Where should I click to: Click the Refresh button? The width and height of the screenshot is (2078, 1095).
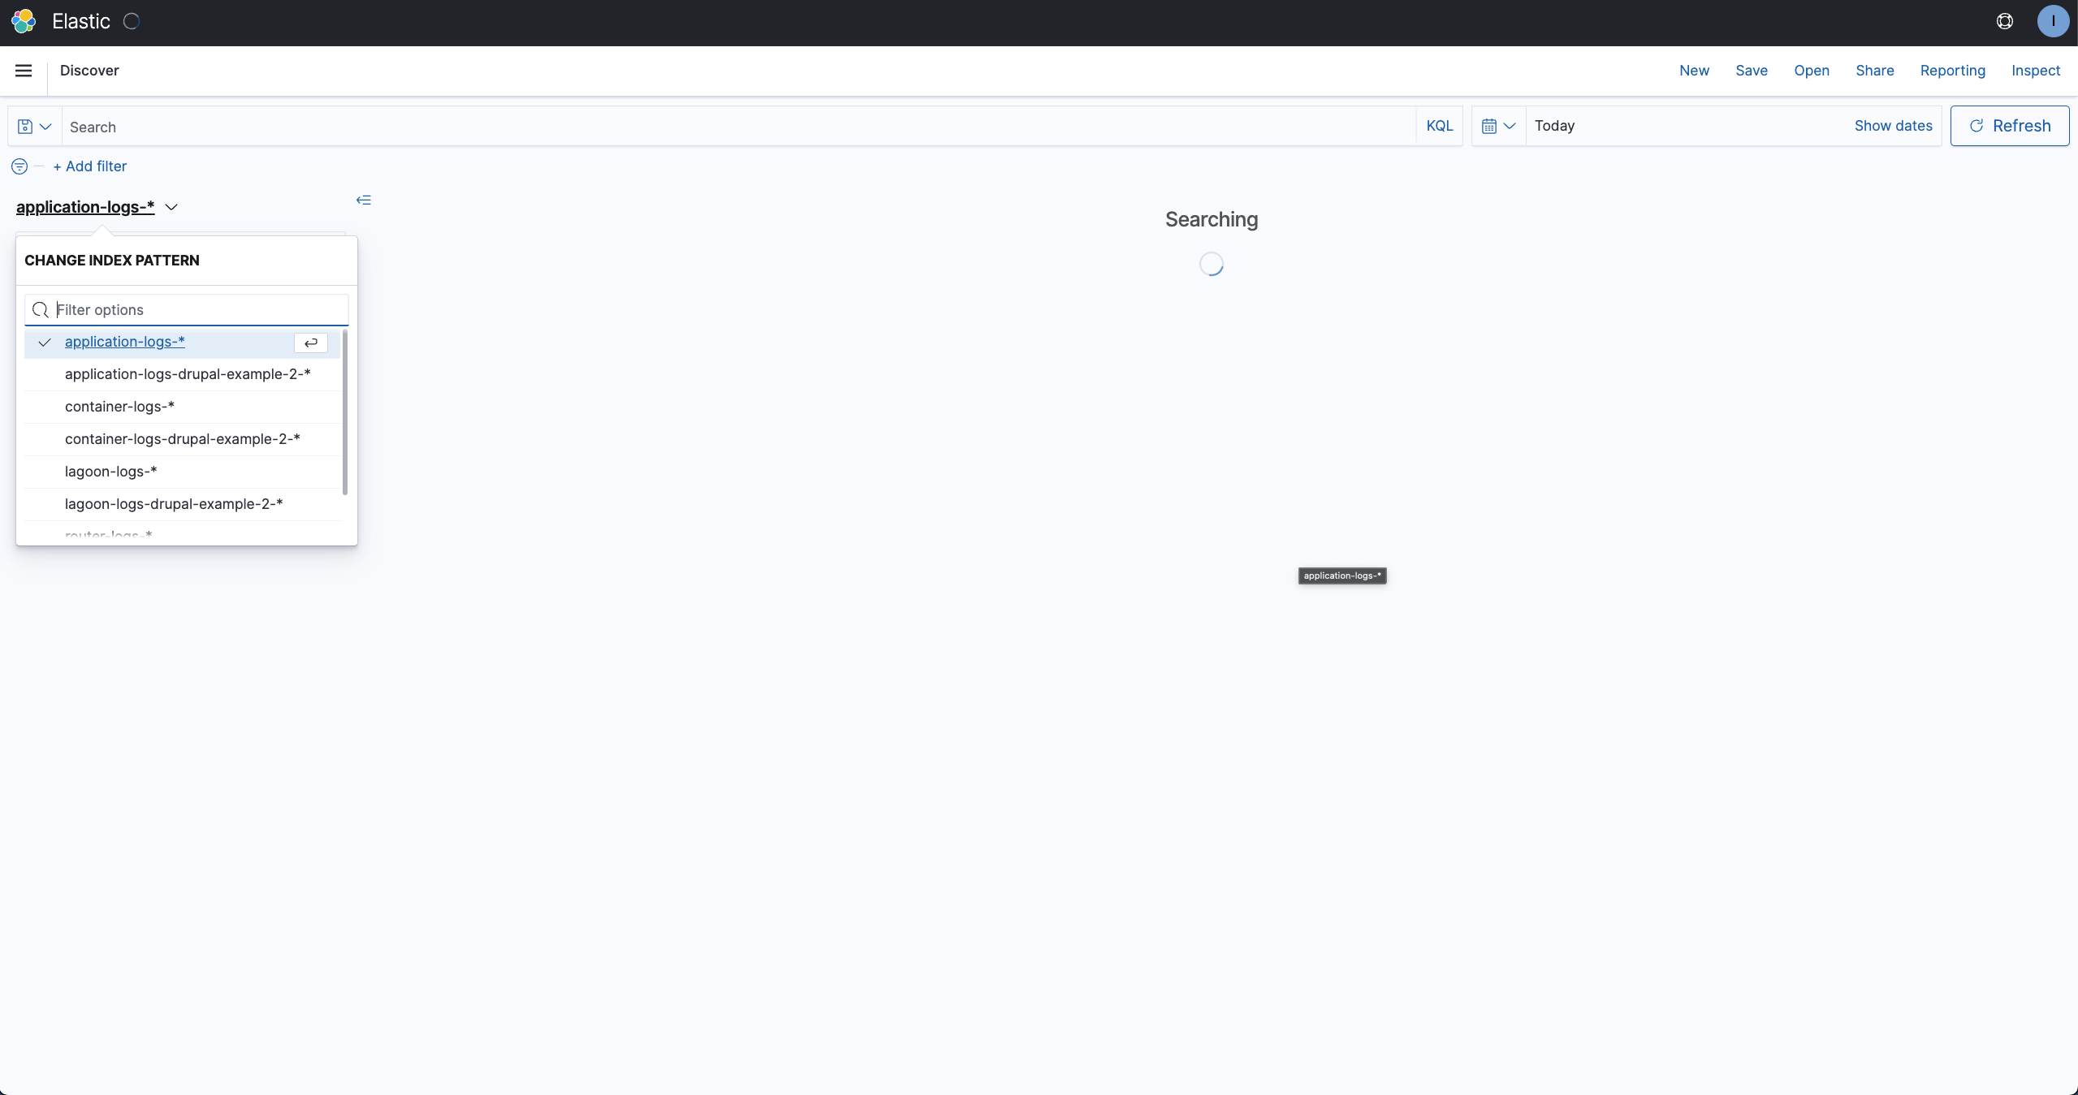point(2010,126)
